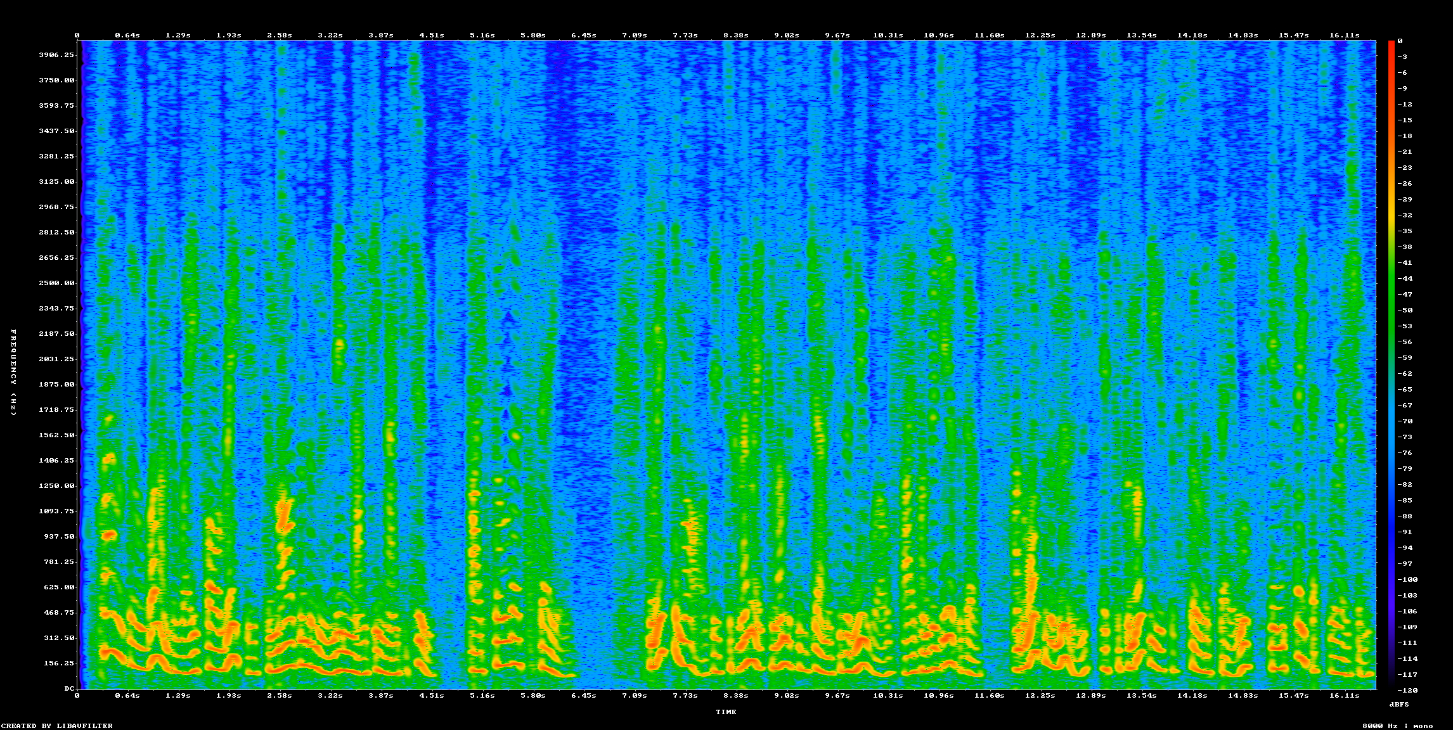Select the 9.02s marker on bottom time axis
The height and width of the screenshot is (730, 1453).
pyautogui.click(x=786, y=696)
